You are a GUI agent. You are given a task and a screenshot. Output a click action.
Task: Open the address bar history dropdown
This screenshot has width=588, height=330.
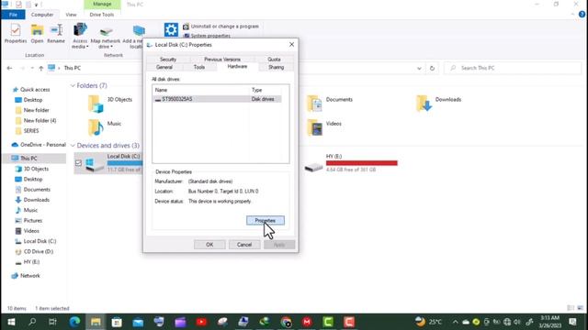click(x=419, y=68)
